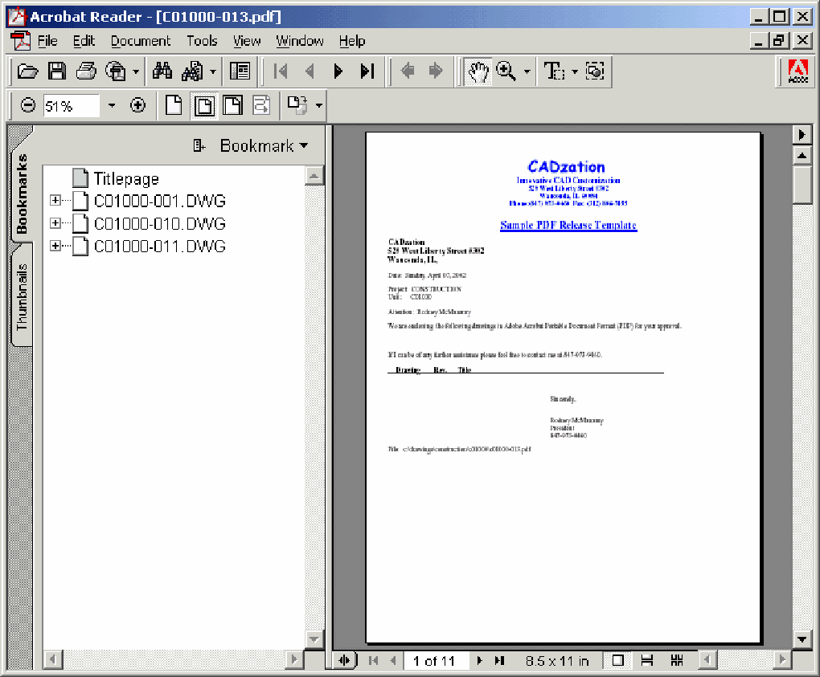820x677 pixels.
Task: Toggle the navigation pane icon
Action: (x=240, y=71)
